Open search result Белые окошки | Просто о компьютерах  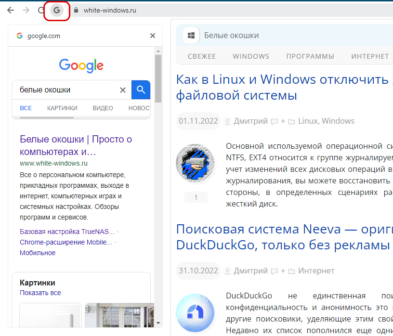click(76, 145)
